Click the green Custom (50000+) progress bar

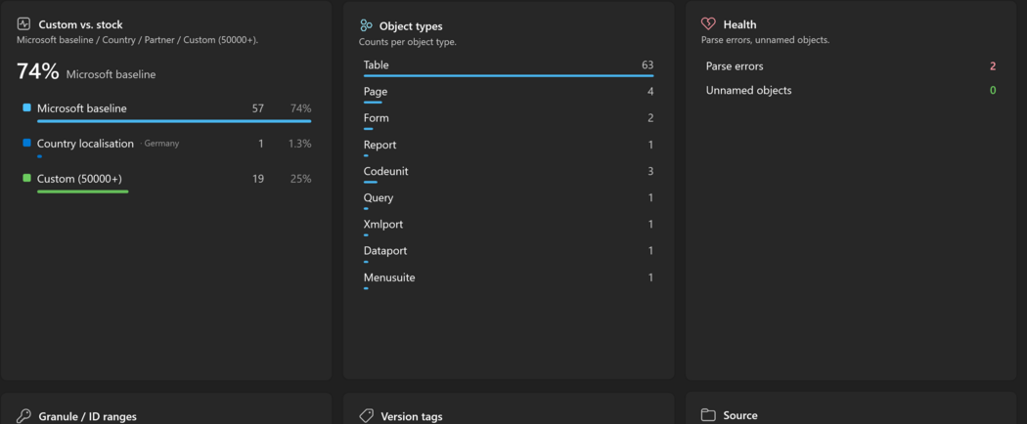pyautogui.click(x=83, y=191)
